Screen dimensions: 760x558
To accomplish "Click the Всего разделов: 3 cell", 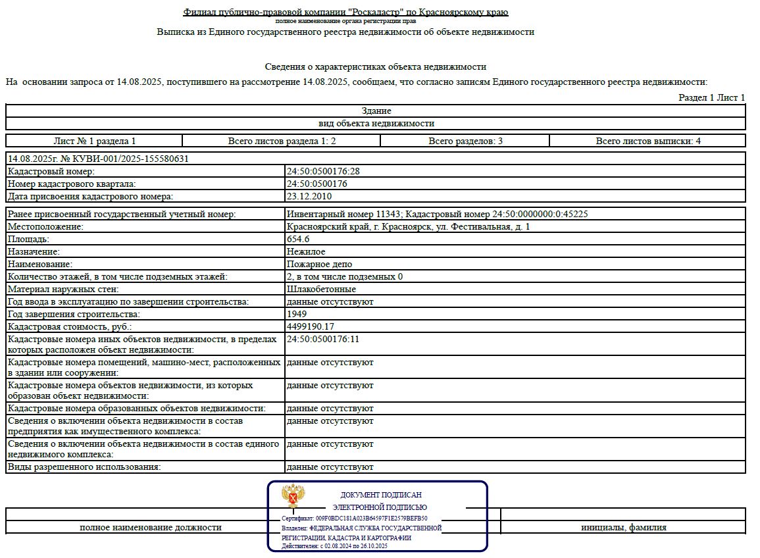I will point(465,141).
